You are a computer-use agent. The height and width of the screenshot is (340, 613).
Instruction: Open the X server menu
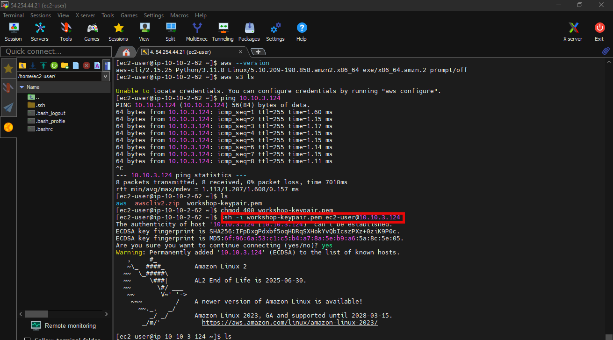click(85, 15)
